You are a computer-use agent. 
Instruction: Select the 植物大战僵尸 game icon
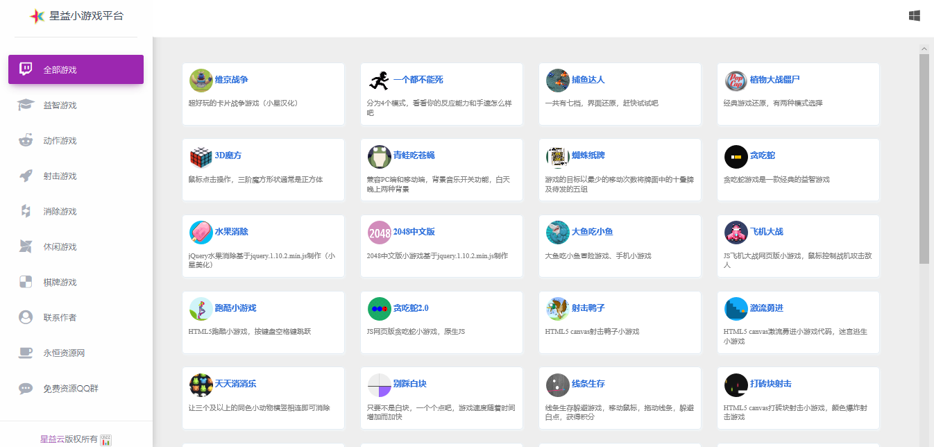point(736,81)
